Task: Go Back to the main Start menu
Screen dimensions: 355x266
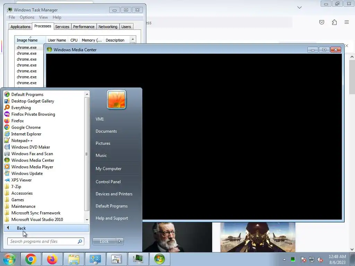Action: [x=46, y=228]
